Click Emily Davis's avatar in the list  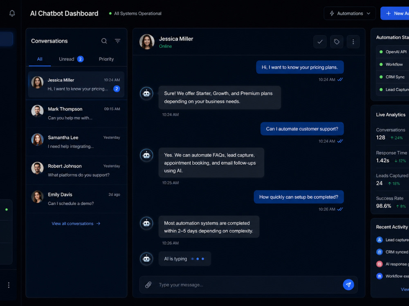pyautogui.click(x=37, y=197)
